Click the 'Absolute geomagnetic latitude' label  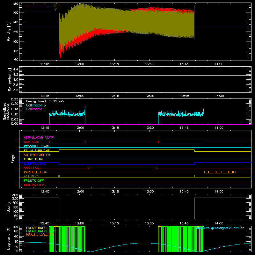[220, 228]
